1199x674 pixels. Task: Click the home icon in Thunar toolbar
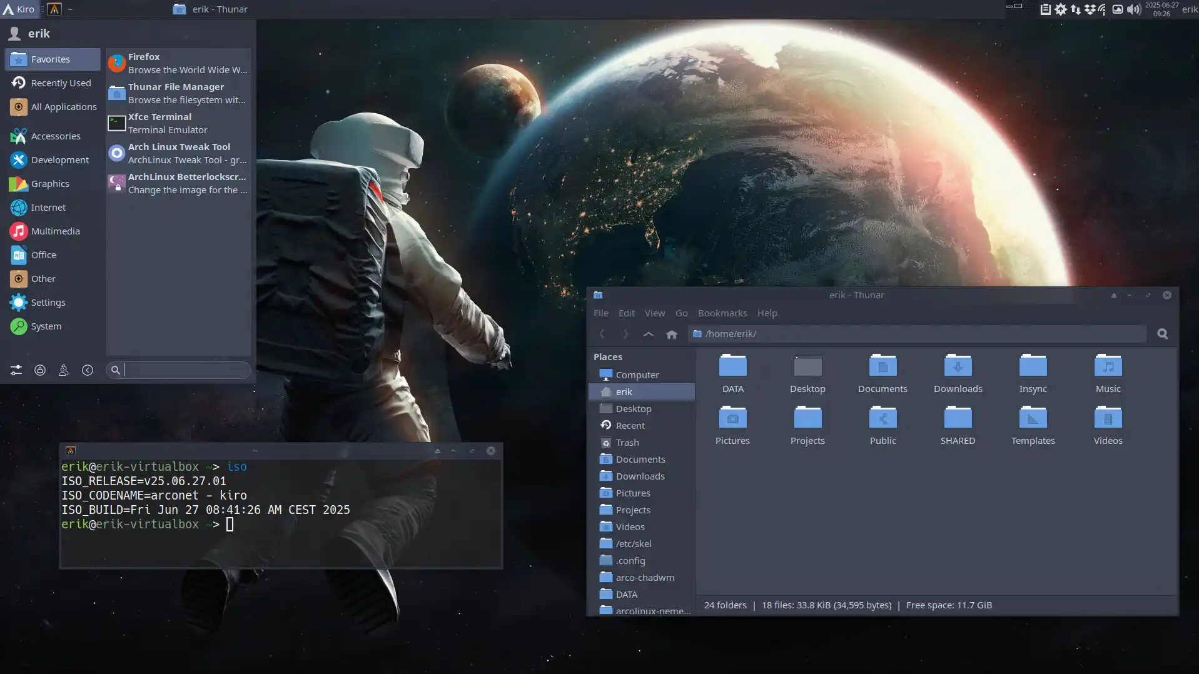pyautogui.click(x=672, y=334)
